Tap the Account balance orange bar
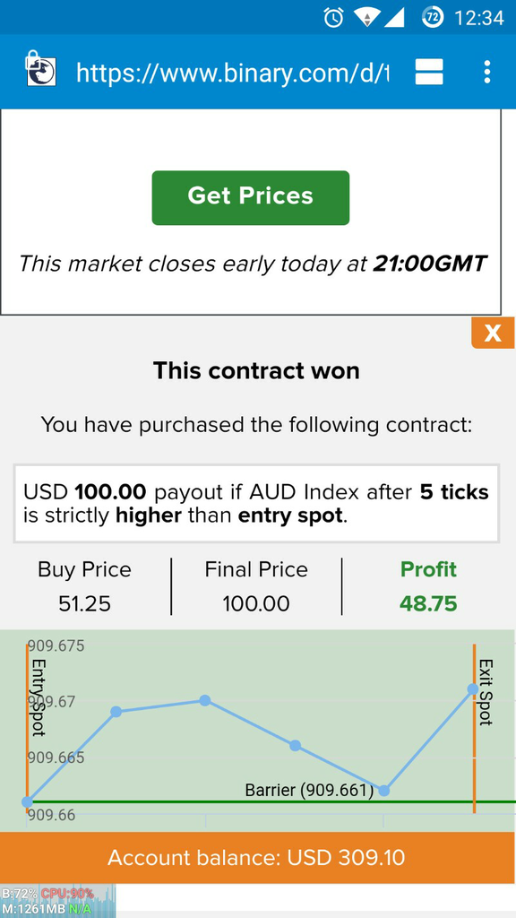516x918 pixels. pos(257,858)
